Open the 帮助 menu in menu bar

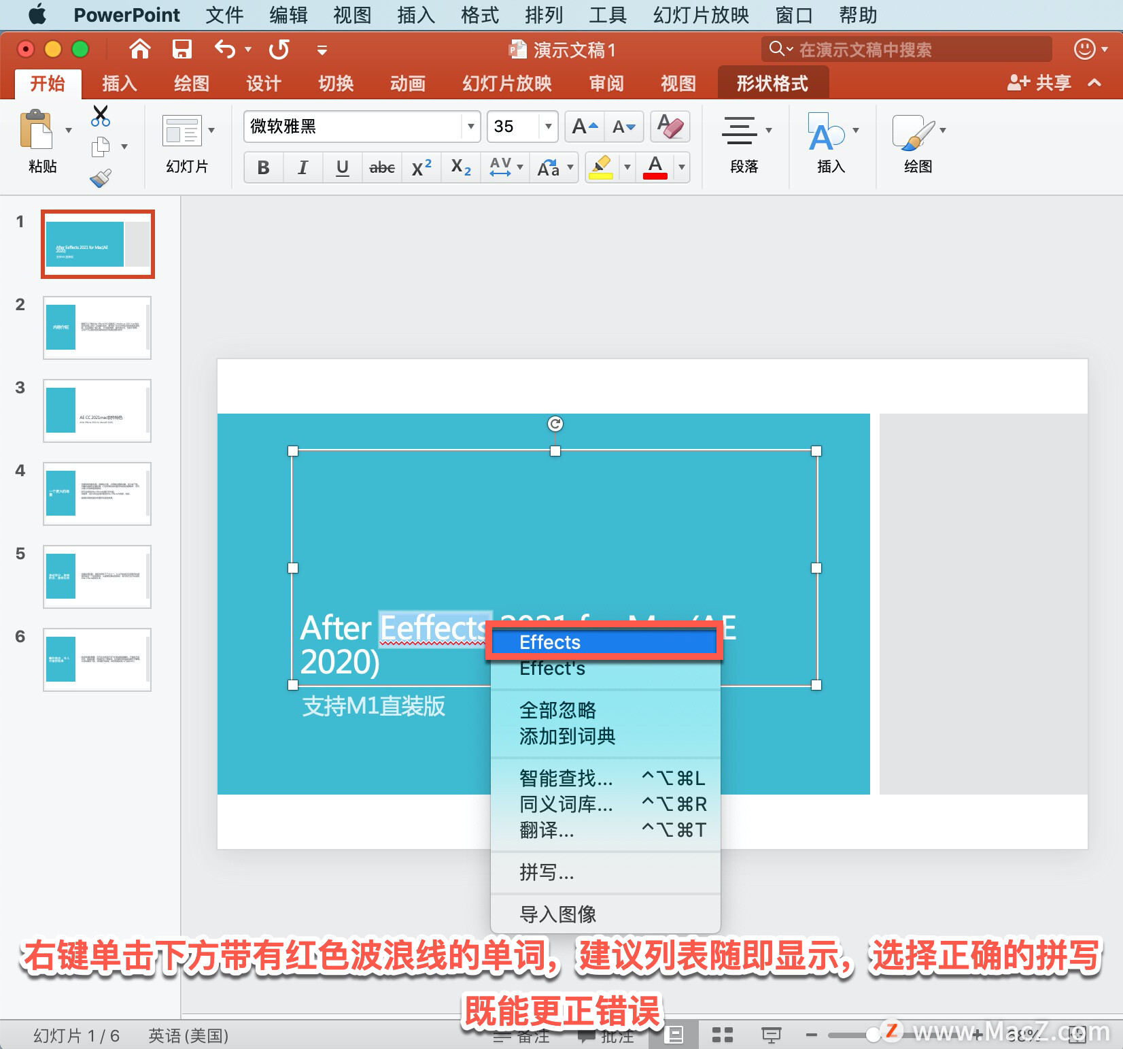(858, 14)
